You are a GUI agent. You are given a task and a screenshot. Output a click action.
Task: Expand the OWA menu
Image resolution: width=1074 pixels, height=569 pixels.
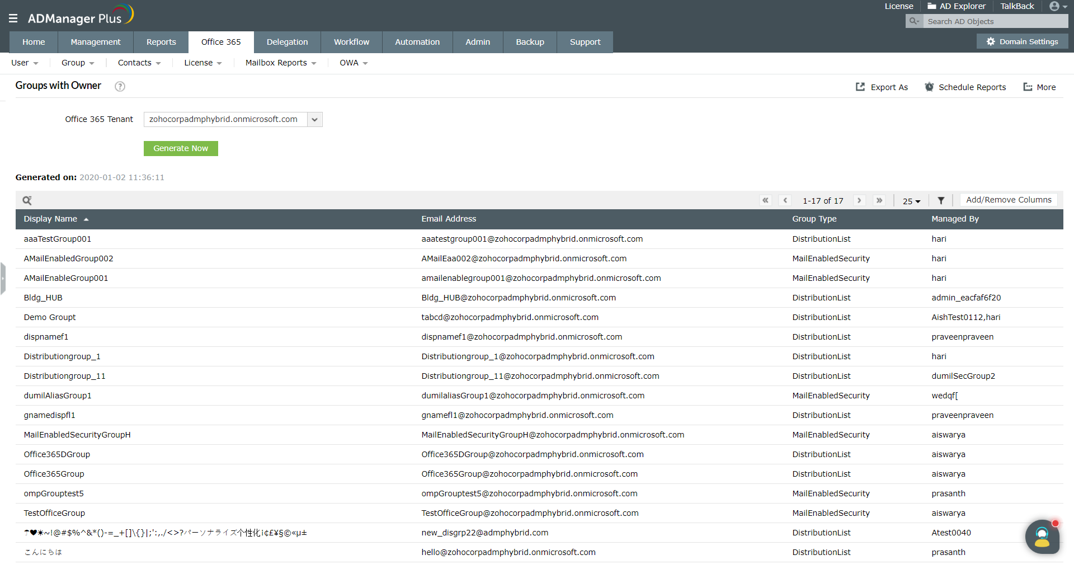pyautogui.click(x=353, y=63)
